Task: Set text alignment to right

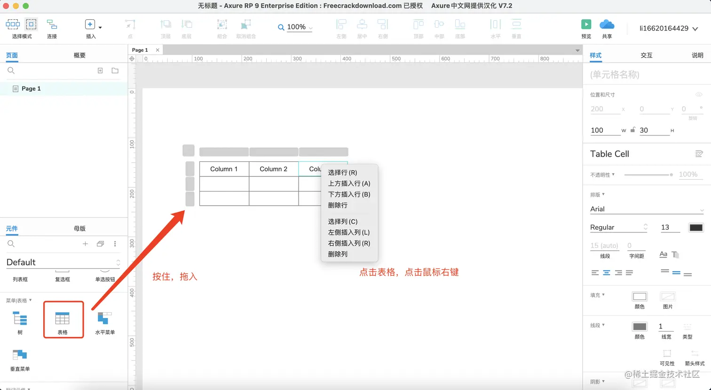Action: (x=618, y=272)
